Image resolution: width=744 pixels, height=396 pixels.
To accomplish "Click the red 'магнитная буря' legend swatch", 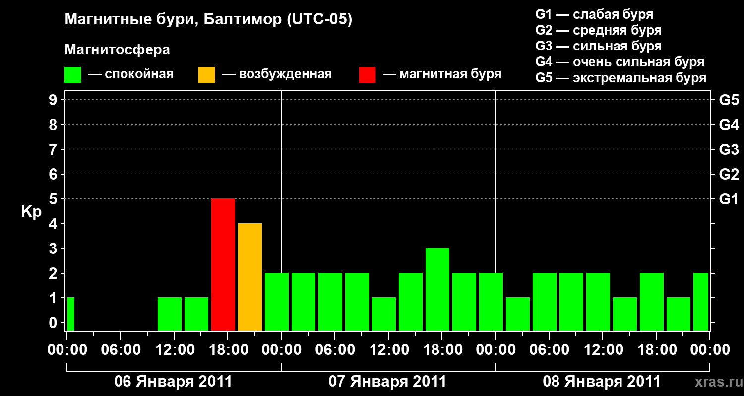I will pos(367,75).
